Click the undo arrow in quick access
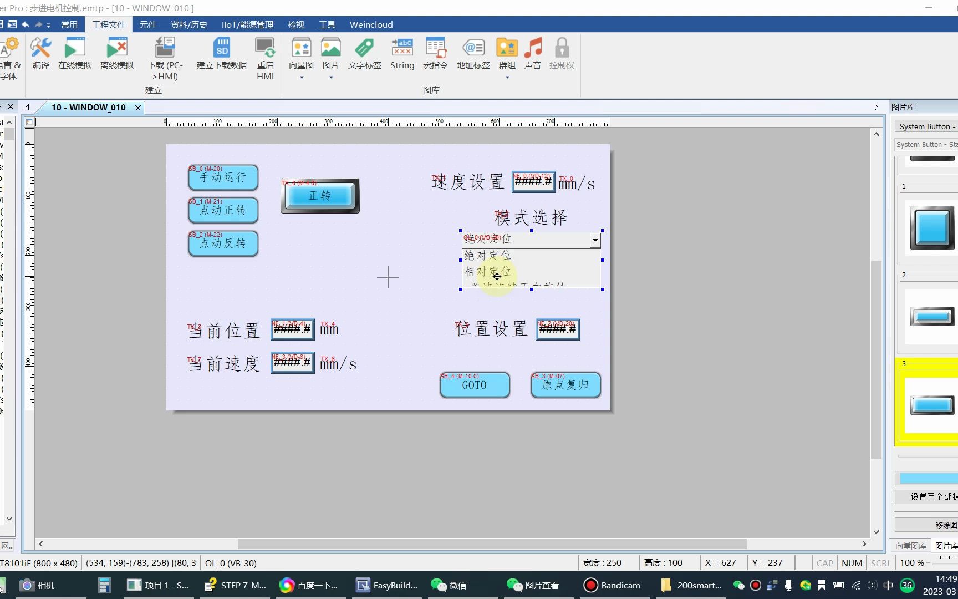Screen dimensions: 958x599 26,24
